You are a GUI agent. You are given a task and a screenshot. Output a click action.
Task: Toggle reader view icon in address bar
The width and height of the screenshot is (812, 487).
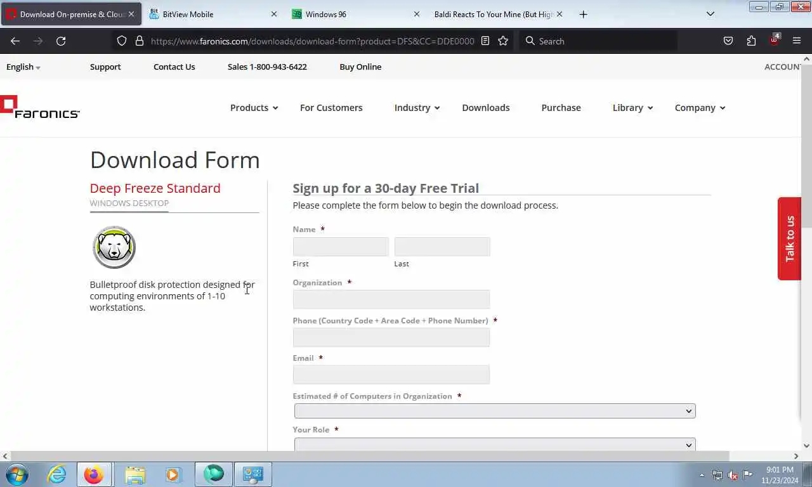click(x=485, y=41)
